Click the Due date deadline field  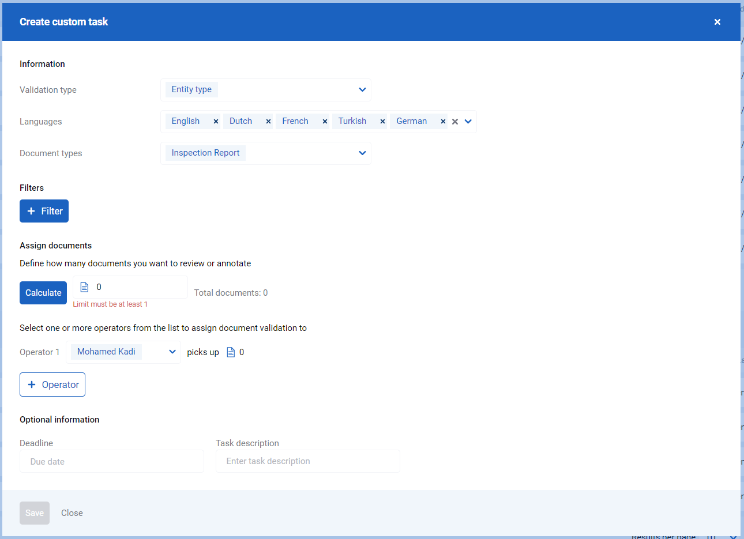112,461
